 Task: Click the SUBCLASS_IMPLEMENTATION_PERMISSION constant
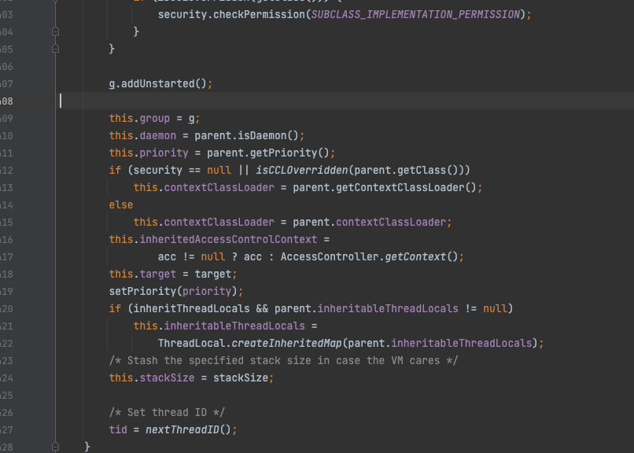tap(415, 14)
